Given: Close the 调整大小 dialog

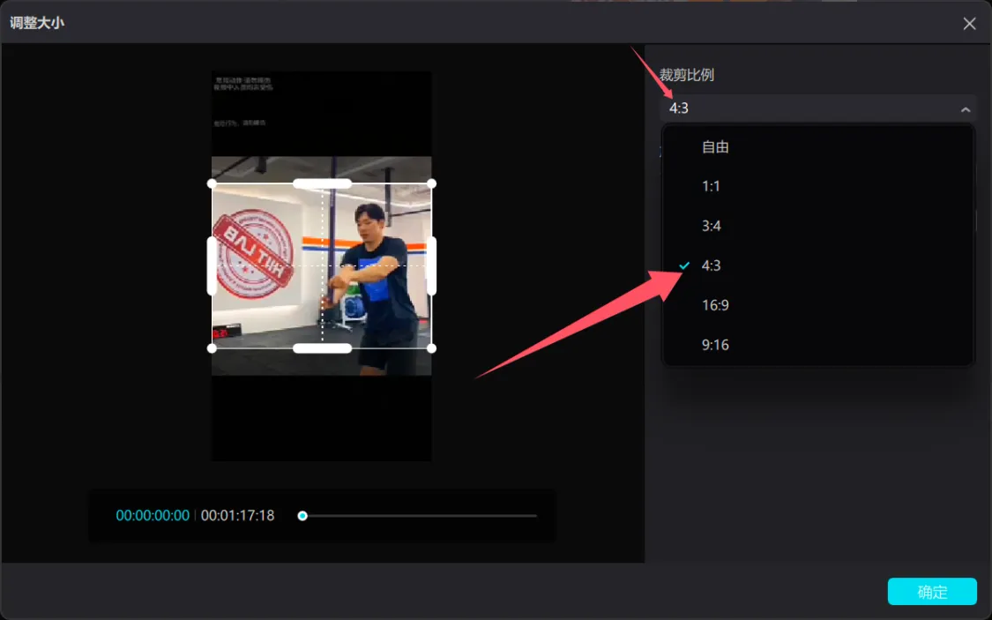Looking at the screenshot, I should coord(969,24).
